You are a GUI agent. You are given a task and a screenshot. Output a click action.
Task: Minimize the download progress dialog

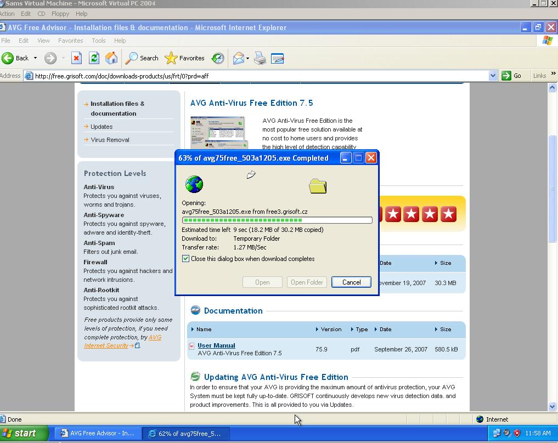345,158
